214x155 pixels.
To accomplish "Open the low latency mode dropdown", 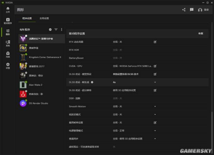I will click(155, 115).
